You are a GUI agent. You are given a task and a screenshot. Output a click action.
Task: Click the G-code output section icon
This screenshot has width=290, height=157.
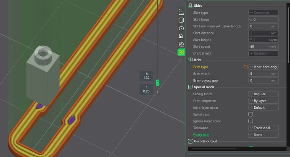click(190, 141)
